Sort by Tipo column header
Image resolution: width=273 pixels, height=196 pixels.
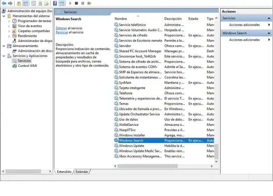[210, 19]
